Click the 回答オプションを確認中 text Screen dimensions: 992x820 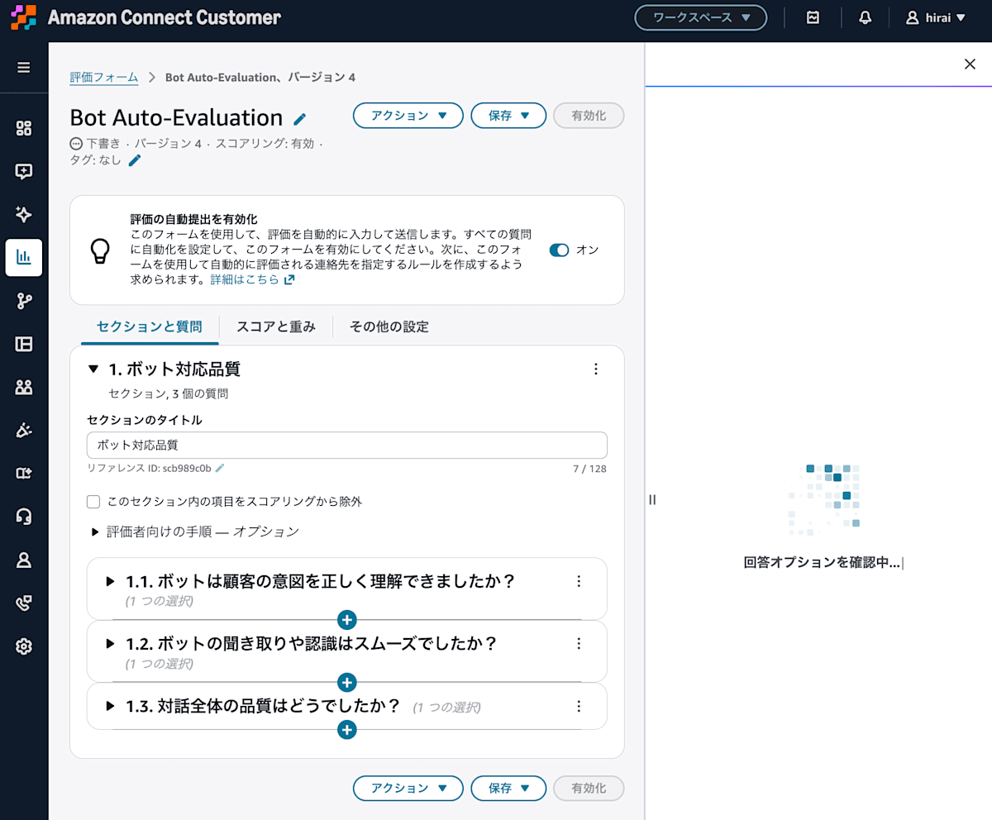click(822, 563)
